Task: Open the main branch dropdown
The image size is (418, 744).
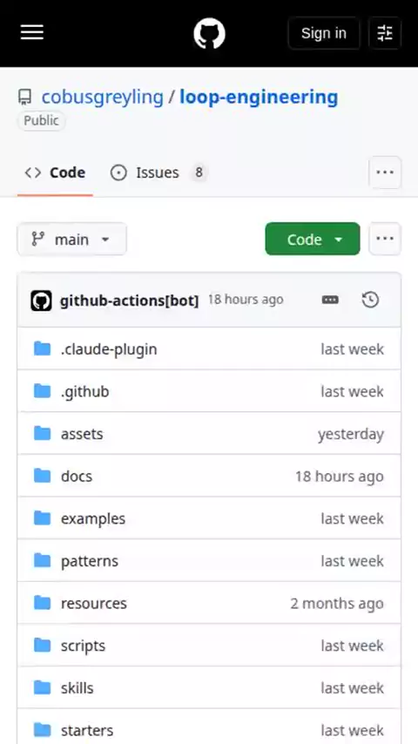Action: pyautogui.click(x=72, y=239)
